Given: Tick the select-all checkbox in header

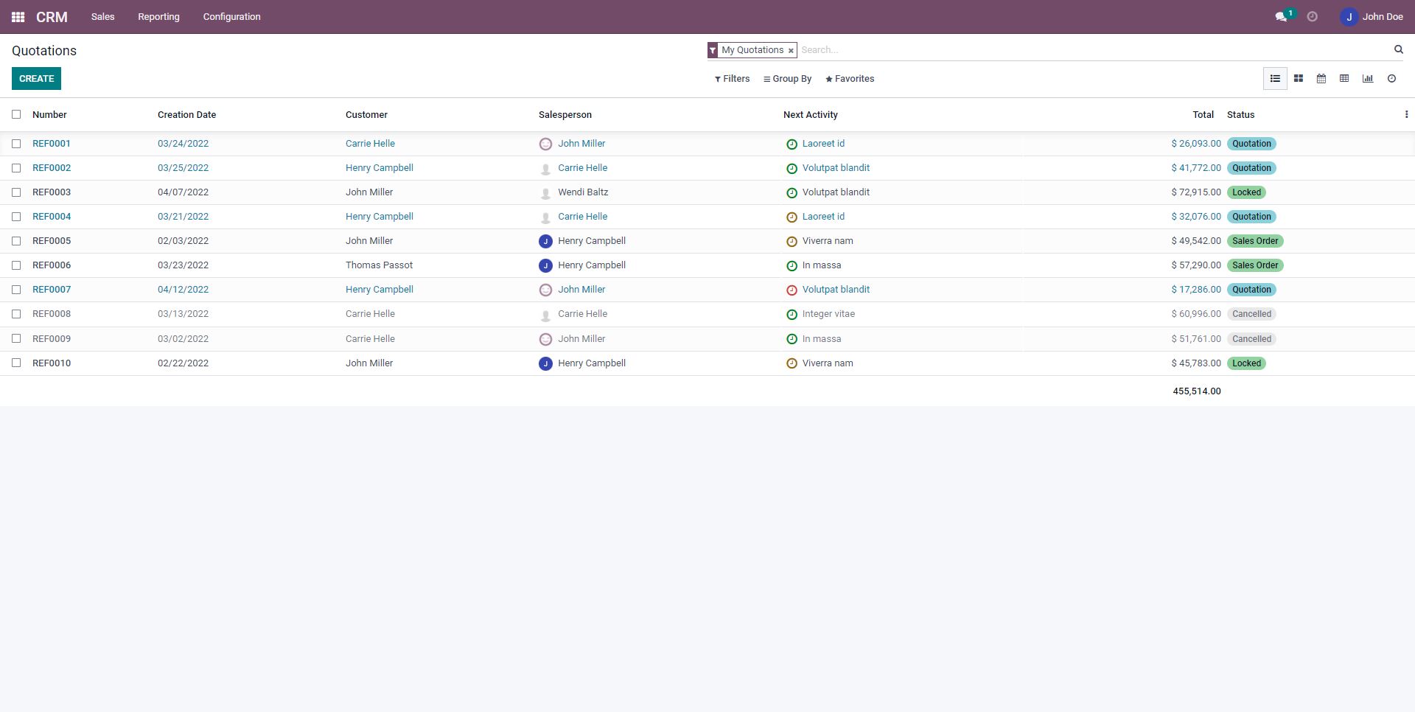Looking at the screenshot, I should point(16,115).
